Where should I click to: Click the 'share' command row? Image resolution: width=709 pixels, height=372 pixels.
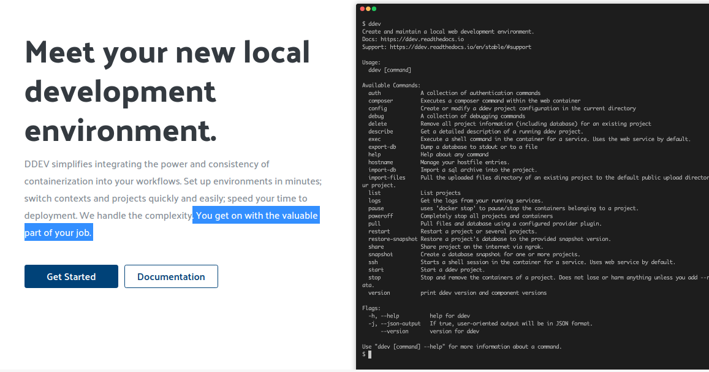(456, 246)
